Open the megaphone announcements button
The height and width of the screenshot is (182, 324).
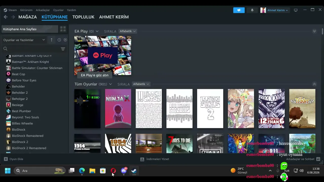click(239, 10)
